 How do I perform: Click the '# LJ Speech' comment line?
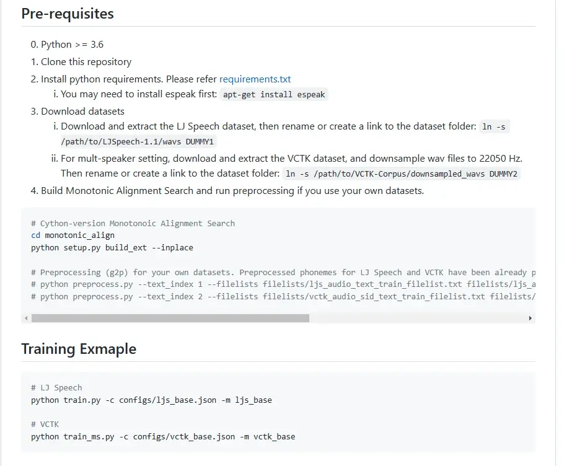(x=56, y=388)
